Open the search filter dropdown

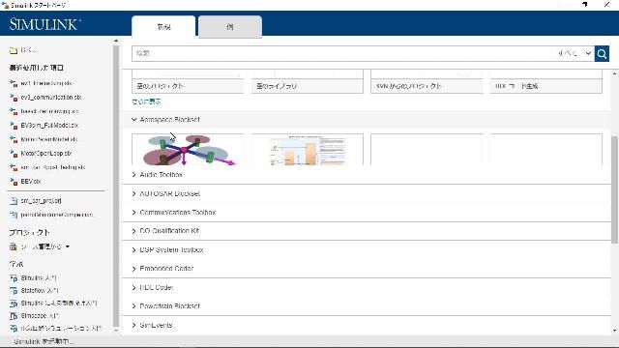[x=575, y=53]
